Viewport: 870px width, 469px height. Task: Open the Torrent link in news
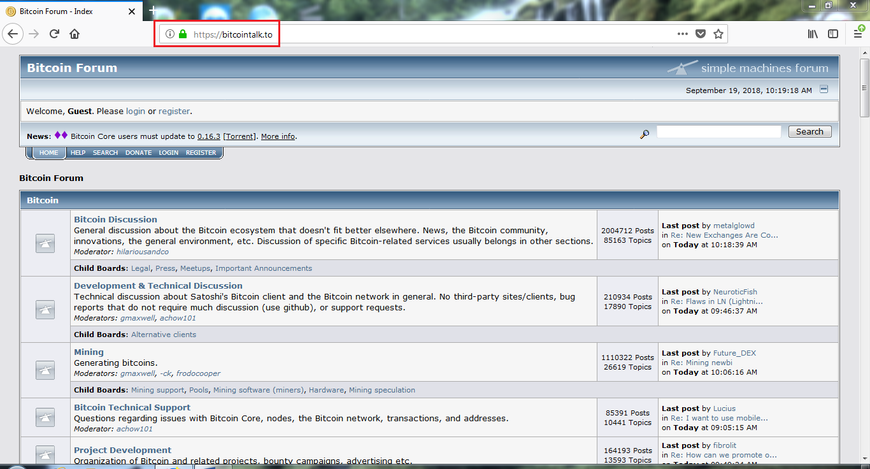(240, 136)
